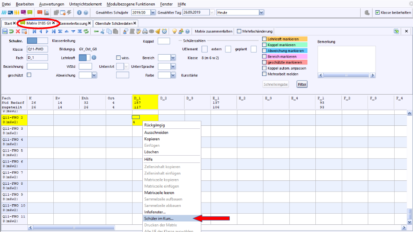Click the yellow figures icon in main toolbar

(17, 12)
